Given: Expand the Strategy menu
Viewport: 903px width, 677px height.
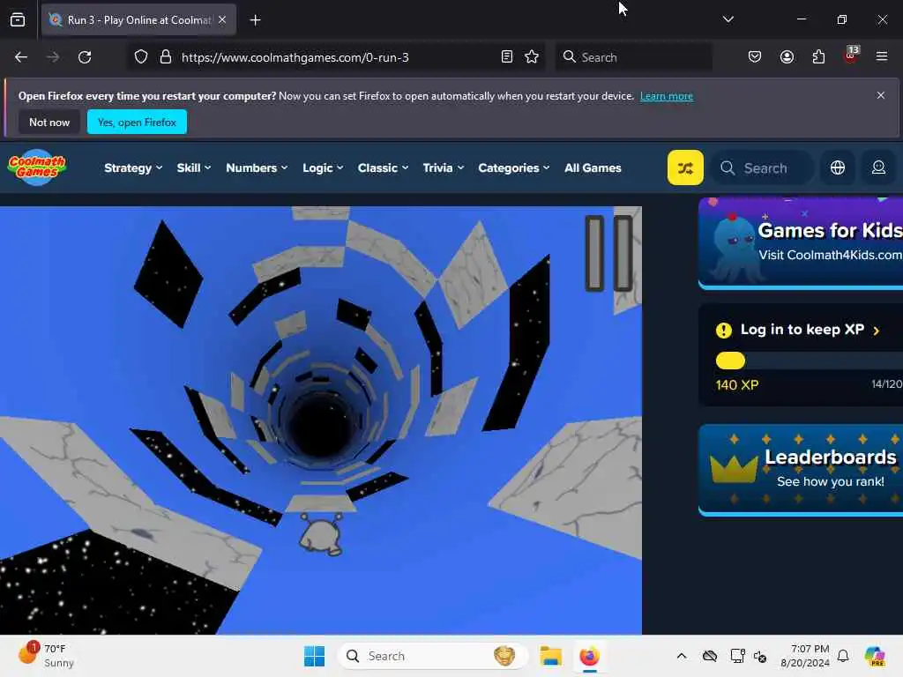Looking at the screenshot, I should point(133,168).
